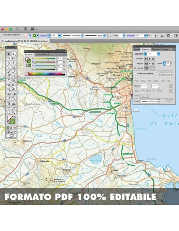Open the Base brush definition dropdown

click(104, 36)
